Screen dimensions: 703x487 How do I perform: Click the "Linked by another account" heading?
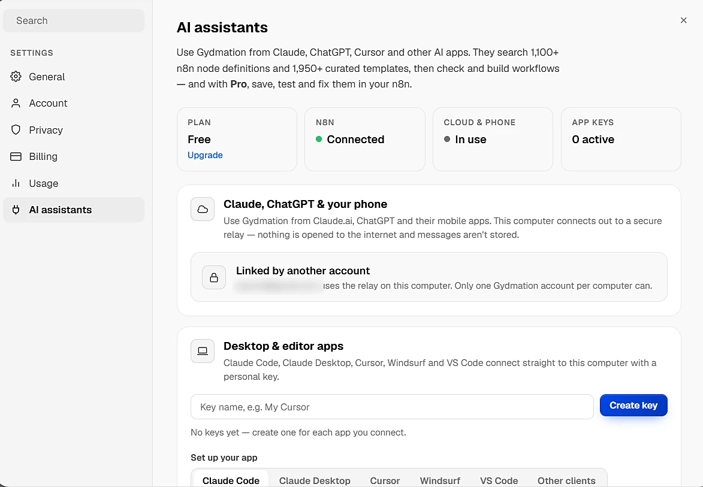coord(303,271)
